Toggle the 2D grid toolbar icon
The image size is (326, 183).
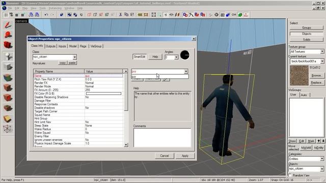6,15
